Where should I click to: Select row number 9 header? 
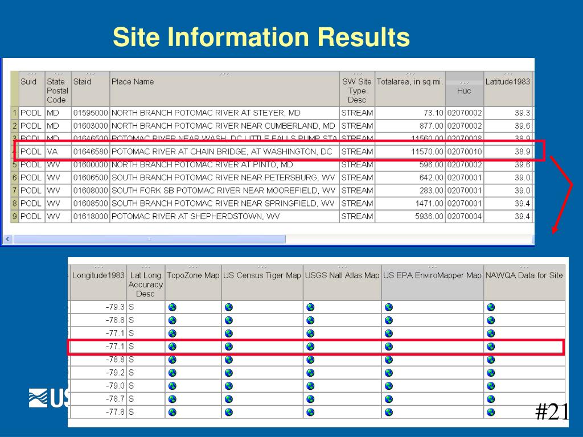pyautogui.click(x=15, y=216)
